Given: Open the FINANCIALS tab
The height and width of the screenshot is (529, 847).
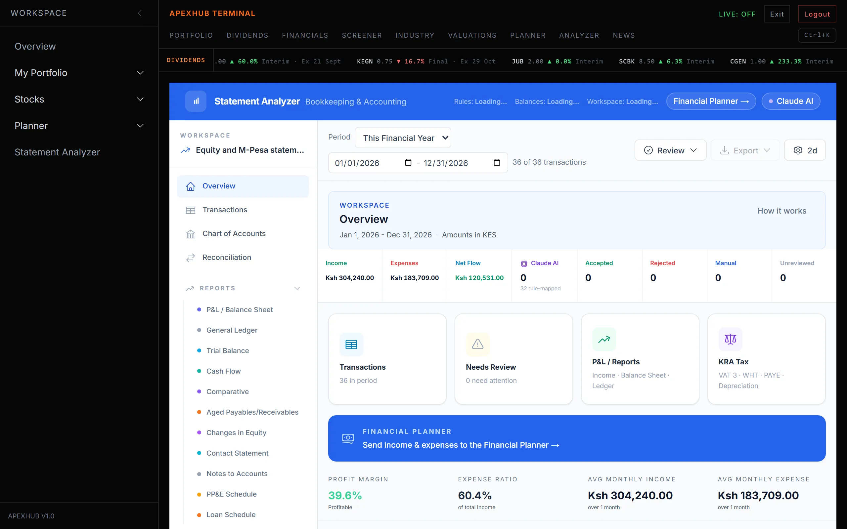Looking at the screenshot, I should pyautogui.click(x=305, y=35).
